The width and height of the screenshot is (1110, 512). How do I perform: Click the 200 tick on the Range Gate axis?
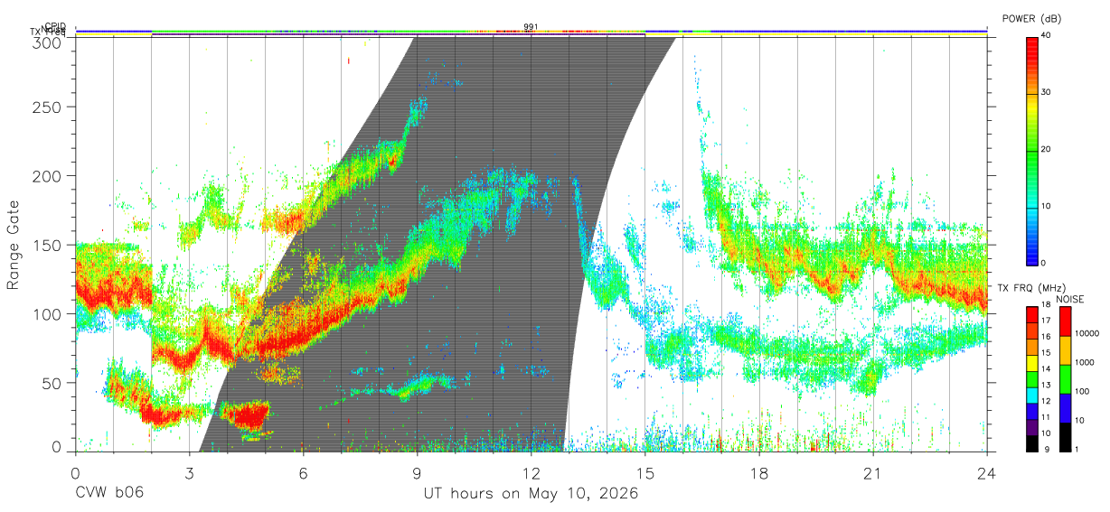pyautogui.click(x=47, y=175)
